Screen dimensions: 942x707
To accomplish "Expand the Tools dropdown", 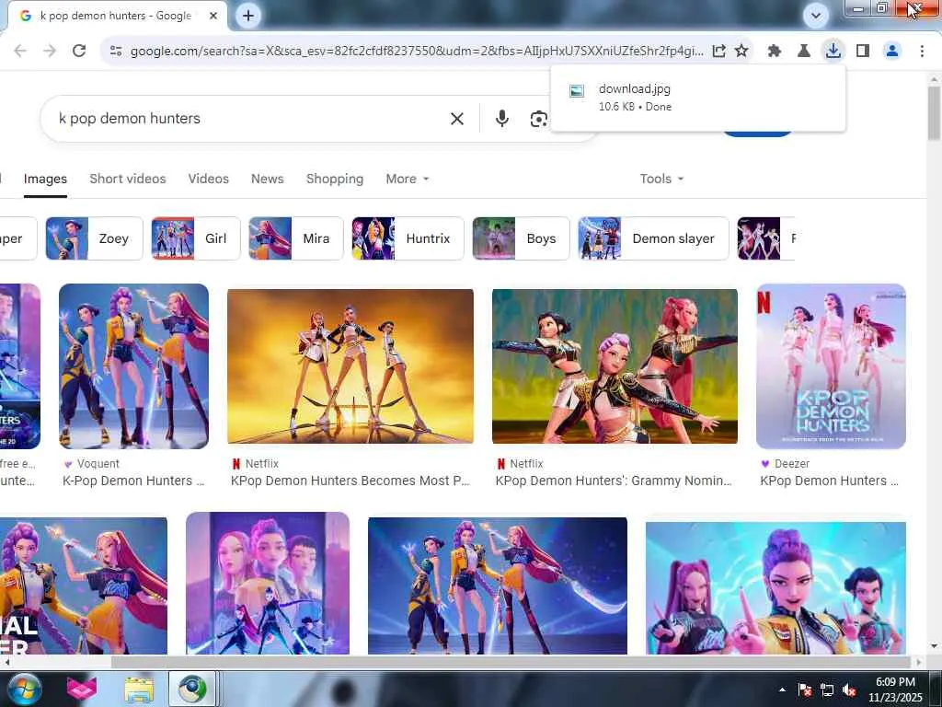I will 661,179.
